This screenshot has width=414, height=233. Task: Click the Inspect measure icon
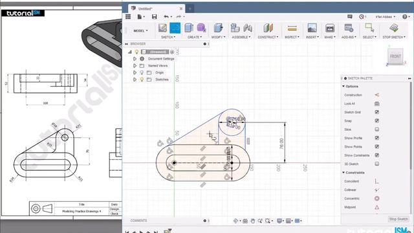292,28
